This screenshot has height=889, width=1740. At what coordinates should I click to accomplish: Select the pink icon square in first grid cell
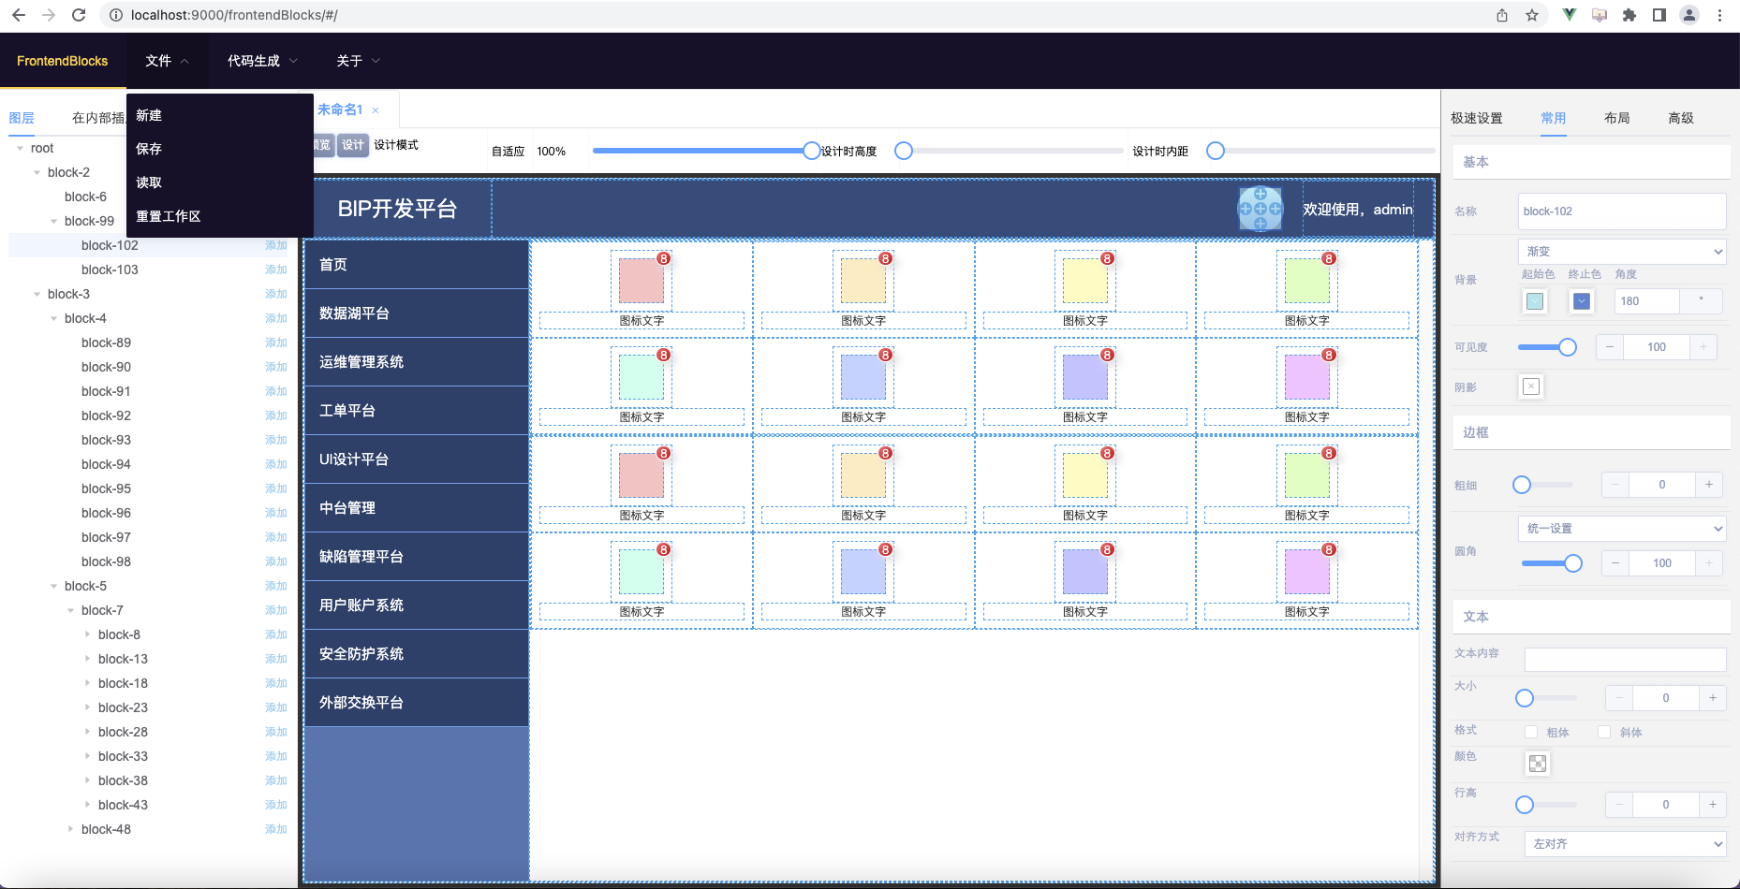point(641,281)
